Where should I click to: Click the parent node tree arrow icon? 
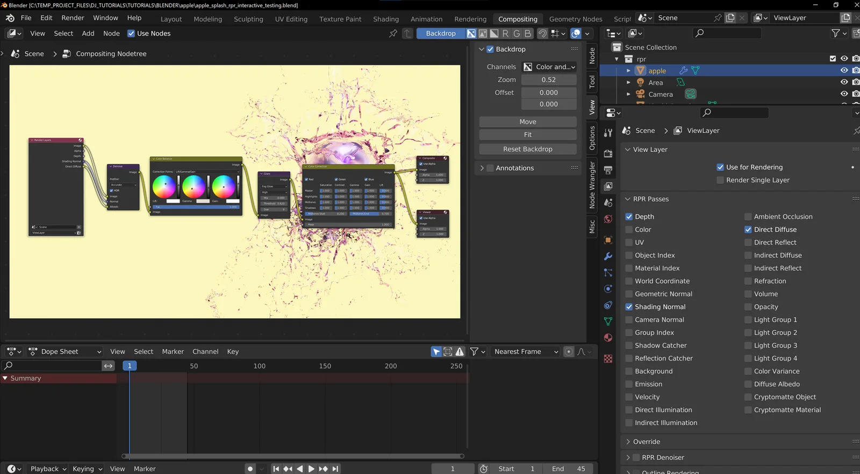point(407,33)
